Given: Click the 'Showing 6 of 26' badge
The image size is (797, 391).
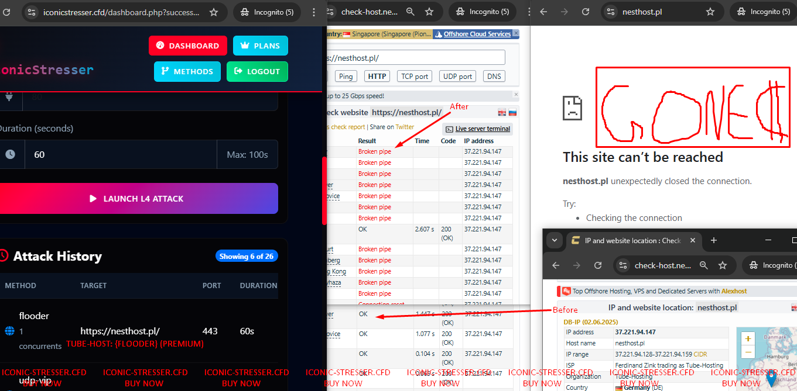Looking at the screenshot, I should click(247, 256).
